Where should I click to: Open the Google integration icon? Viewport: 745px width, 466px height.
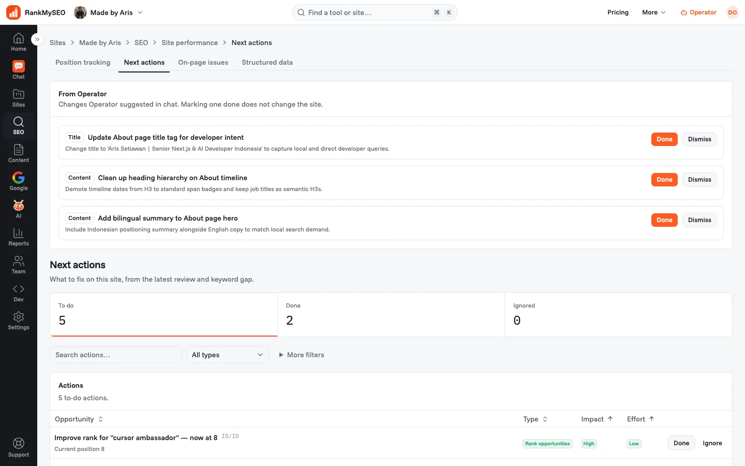point(19,182)
